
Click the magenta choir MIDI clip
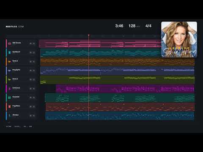(x=125, y=89)
